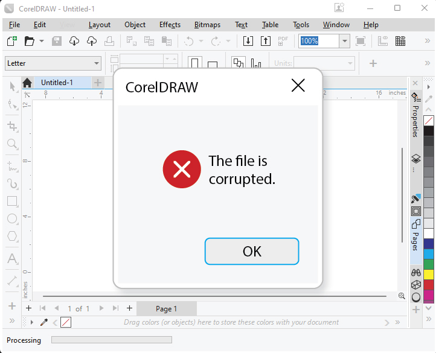Image resolution: width=436 pixels, height=353 pixels.
Task: Open the Objects layers docker icon
Action: (x=416, y=159)
